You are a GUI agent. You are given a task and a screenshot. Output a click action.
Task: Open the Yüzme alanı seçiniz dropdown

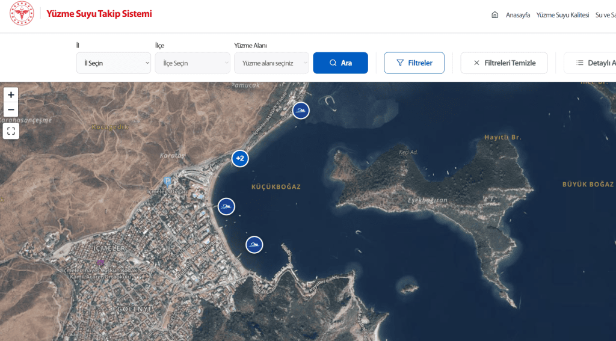tap(271, 63)
